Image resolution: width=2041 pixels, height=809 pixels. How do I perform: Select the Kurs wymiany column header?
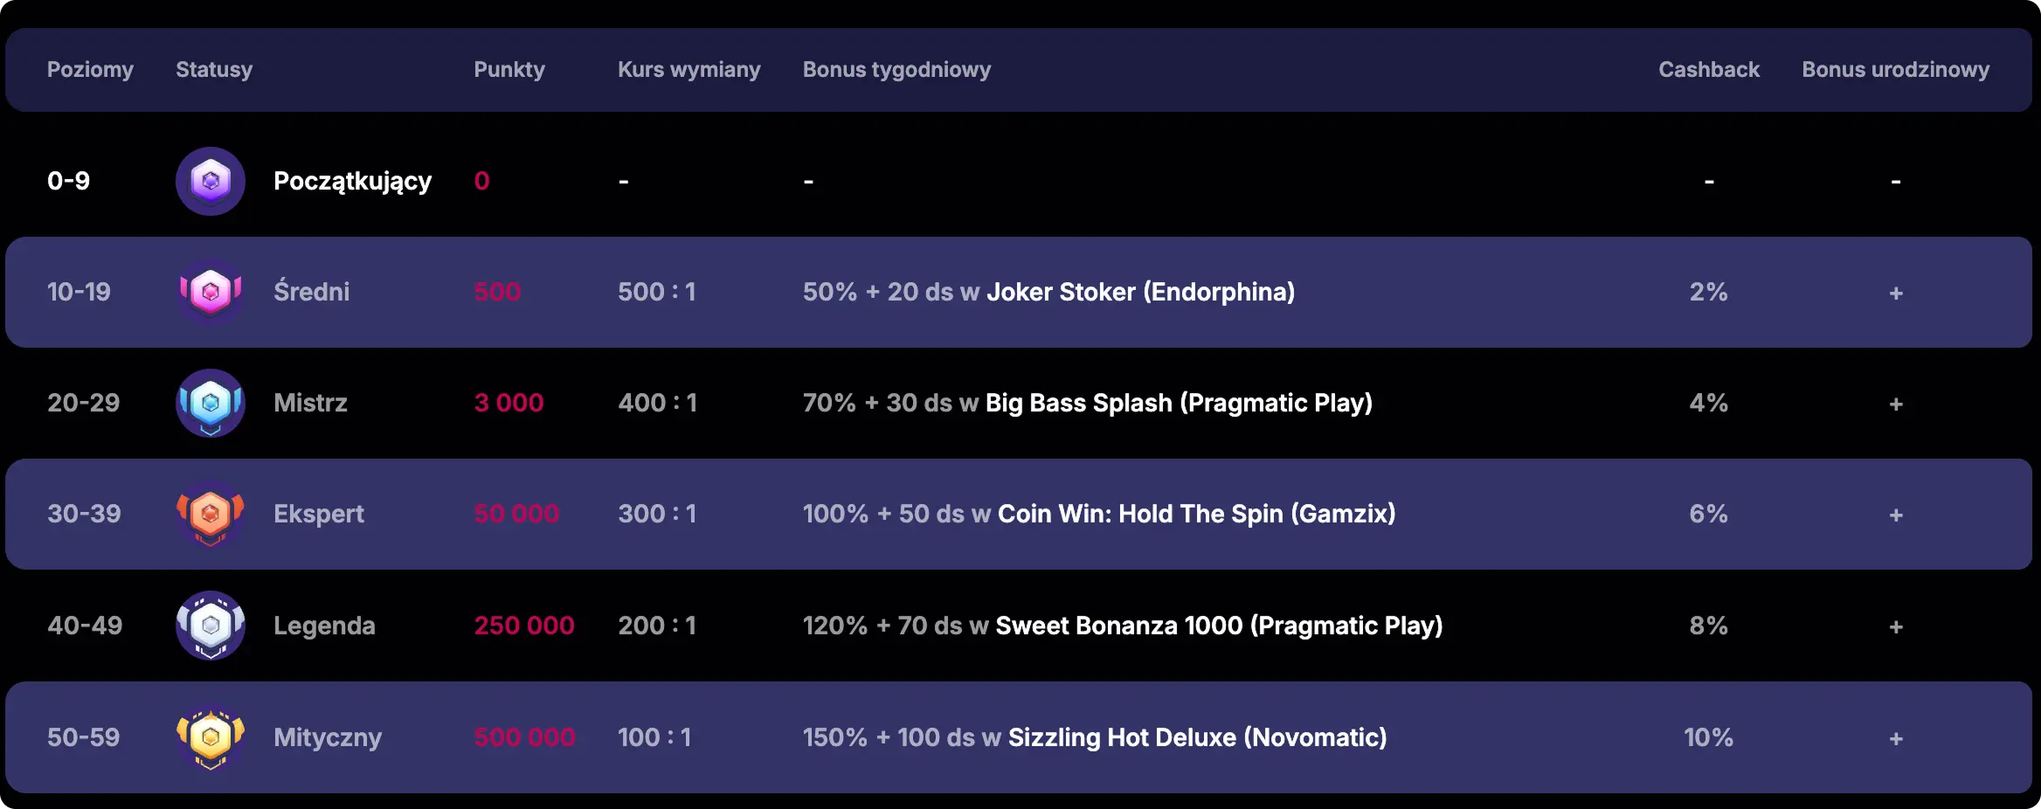(688, 70)
